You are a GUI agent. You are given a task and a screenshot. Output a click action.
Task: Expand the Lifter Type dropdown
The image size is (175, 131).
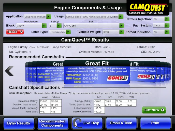point(60,32)
